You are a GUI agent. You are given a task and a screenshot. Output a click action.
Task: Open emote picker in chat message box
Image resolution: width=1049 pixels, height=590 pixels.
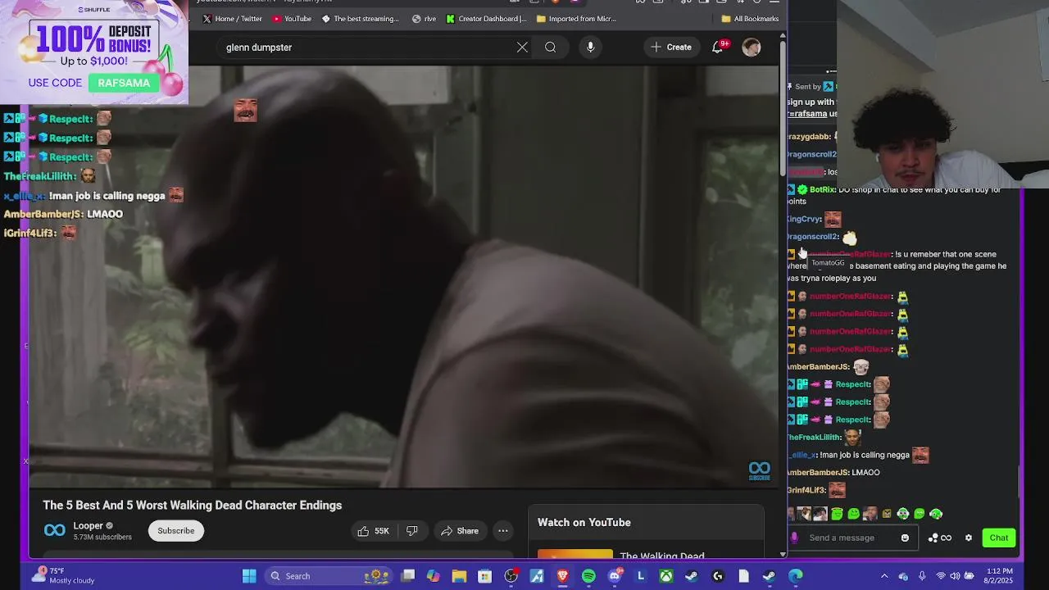[905, 538]
